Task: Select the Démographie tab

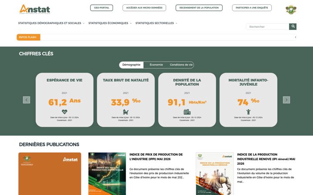Action: click(x=131, y=65)
